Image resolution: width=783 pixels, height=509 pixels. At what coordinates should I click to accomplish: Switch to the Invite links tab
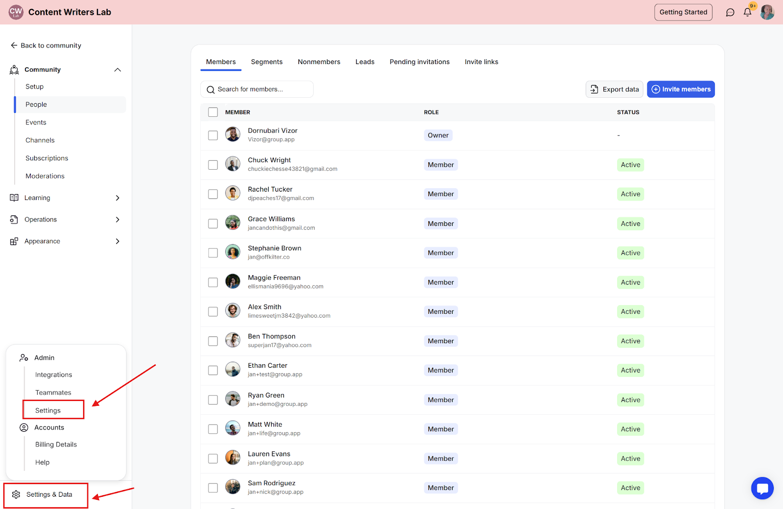[482, 62]
